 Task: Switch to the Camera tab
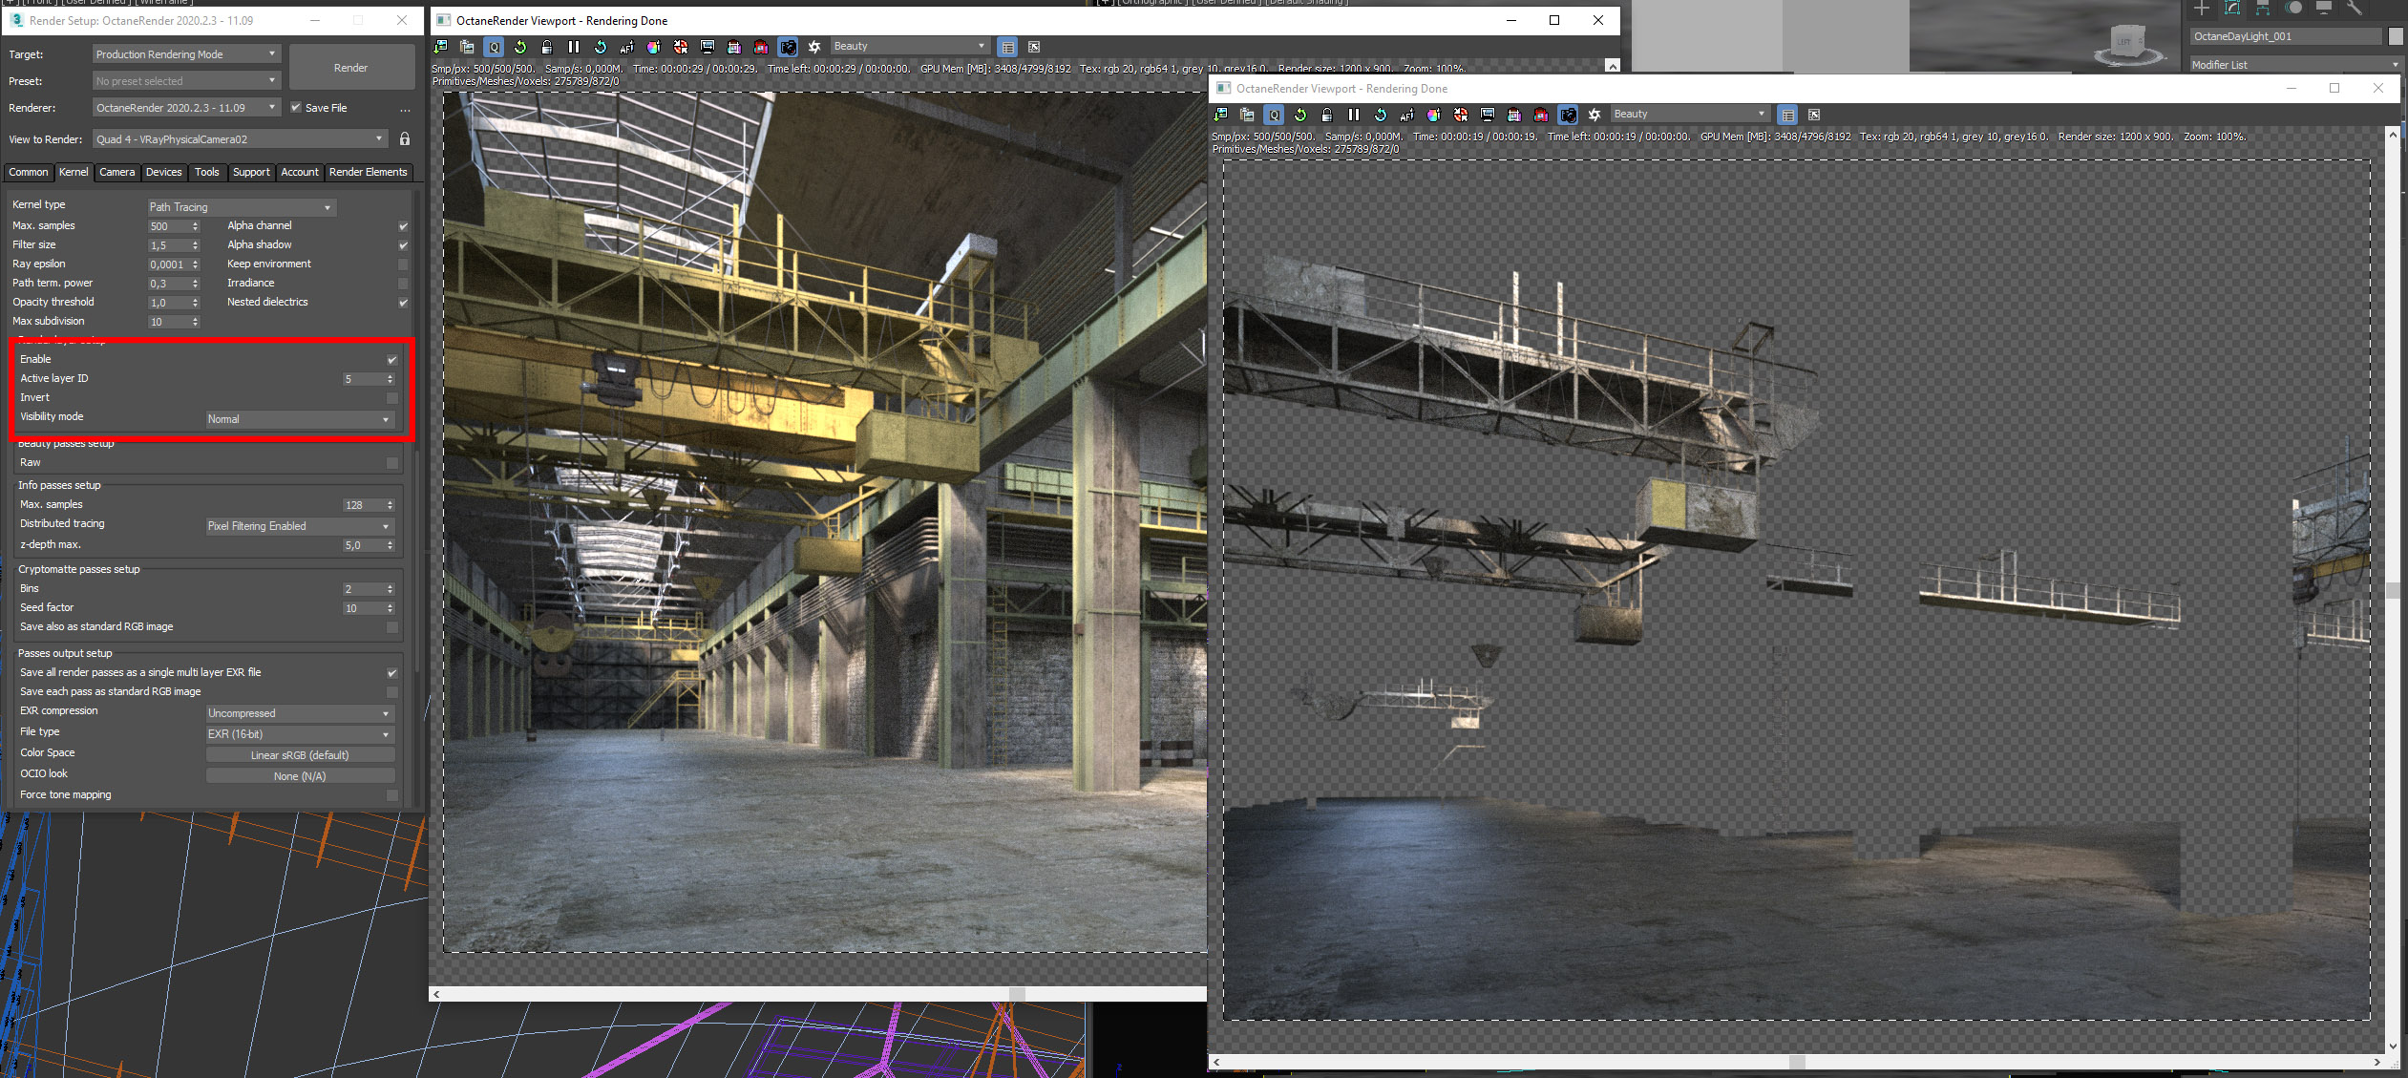point(116,173)
